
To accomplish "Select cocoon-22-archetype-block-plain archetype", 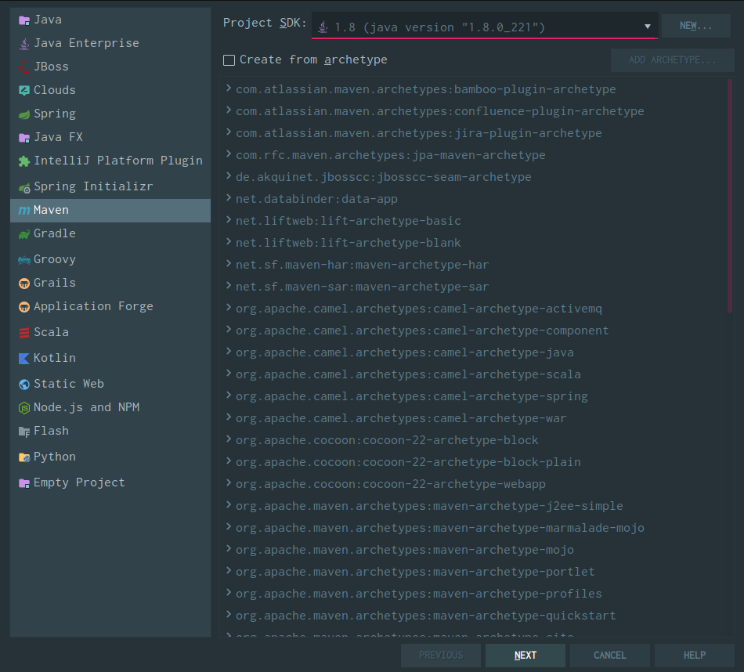I will pyautogui.click(x=408, y=462).
